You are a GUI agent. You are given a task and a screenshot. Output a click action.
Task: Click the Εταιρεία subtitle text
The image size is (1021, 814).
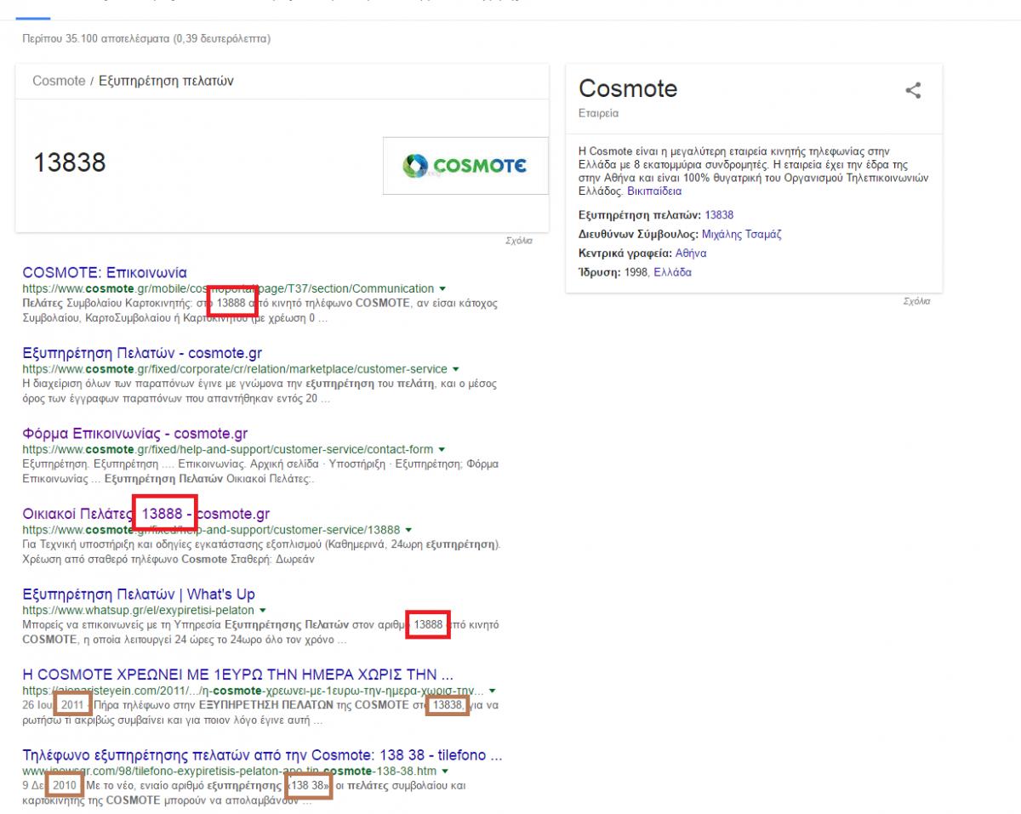click(598, 113)
